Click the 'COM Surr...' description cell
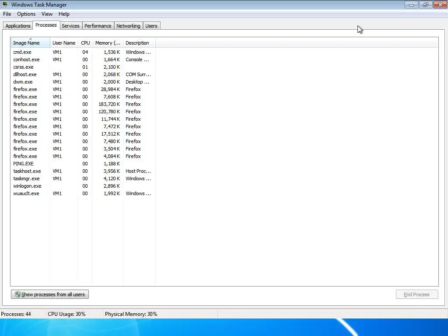The image size is (448, 336). (x=138, y=74)
